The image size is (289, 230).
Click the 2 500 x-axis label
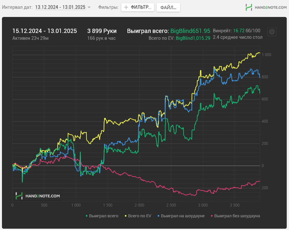point(171,205)
